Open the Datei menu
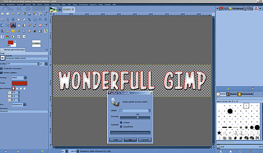 coord(3,5)
